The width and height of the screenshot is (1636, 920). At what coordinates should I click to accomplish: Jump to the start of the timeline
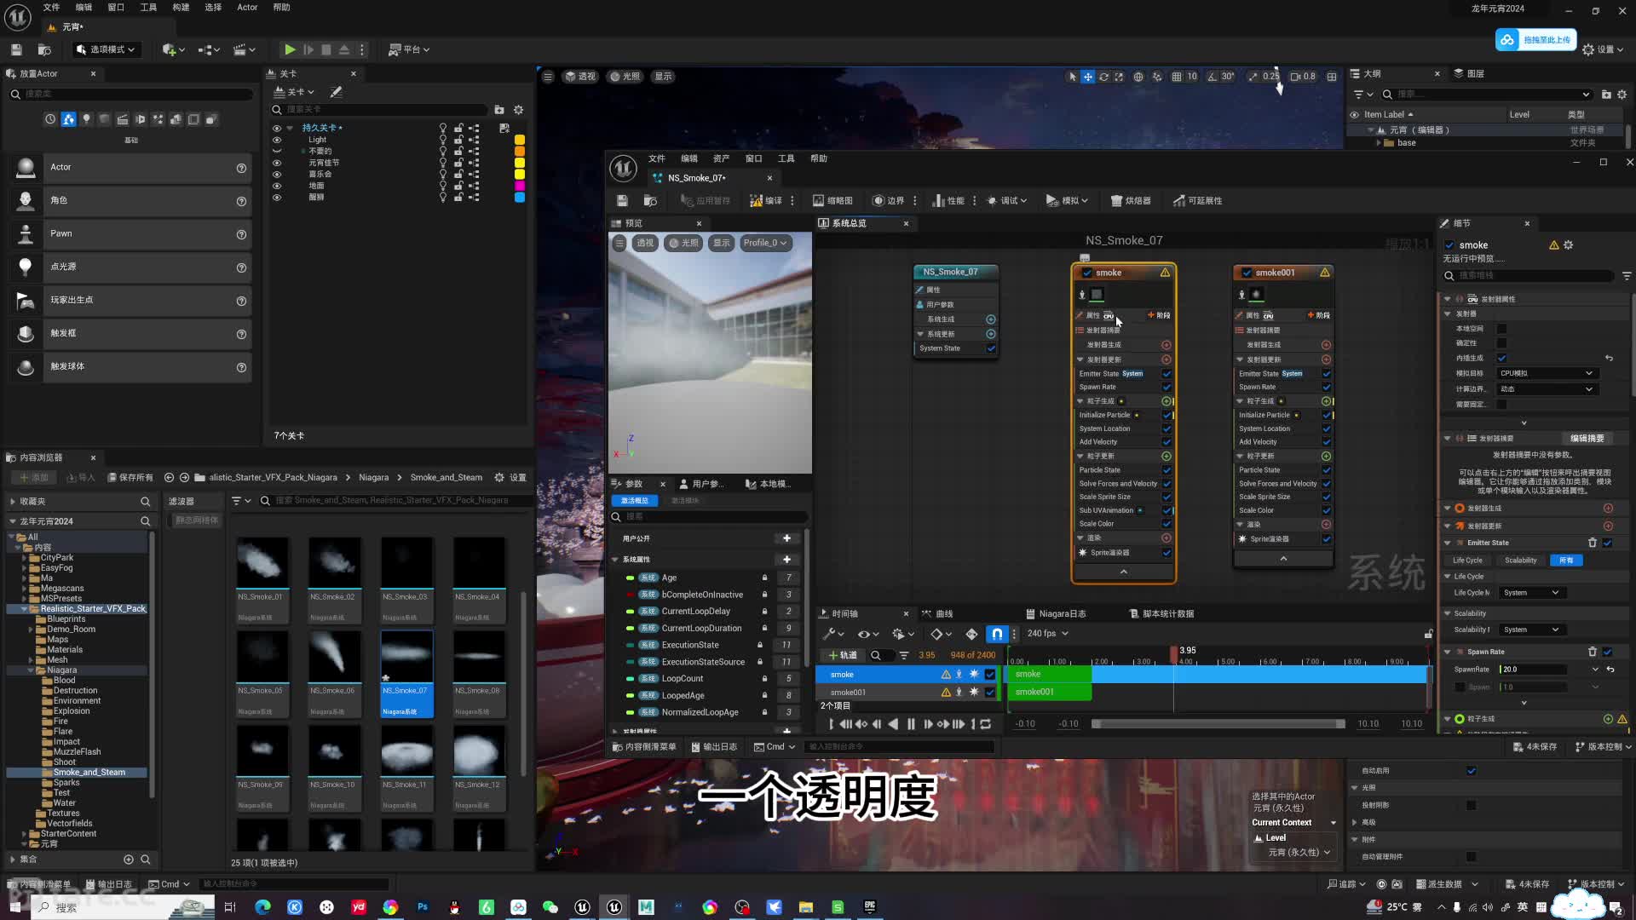point(832,724)
